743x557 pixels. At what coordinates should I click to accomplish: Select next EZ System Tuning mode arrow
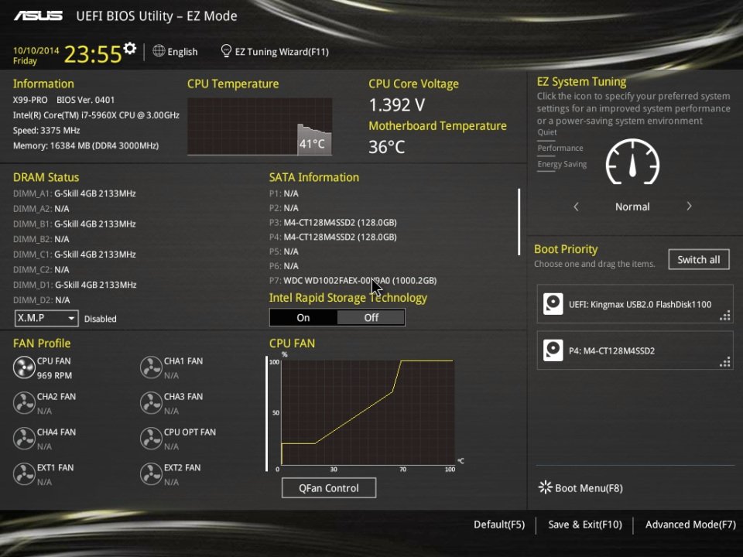pos(689,207)
